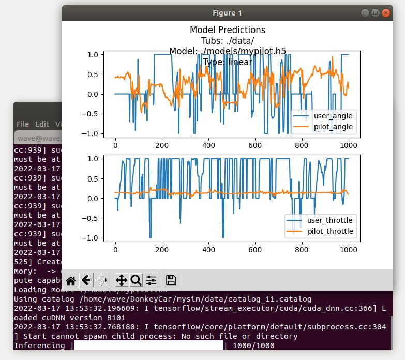This screenshot has width=405, height=360.
Task: Click the 'Tubs: ./data/' subtitle text
Action: 228,41
